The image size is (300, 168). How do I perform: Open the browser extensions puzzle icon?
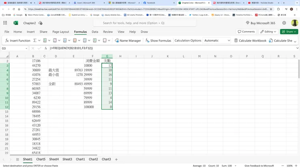[x=279, y=9]
